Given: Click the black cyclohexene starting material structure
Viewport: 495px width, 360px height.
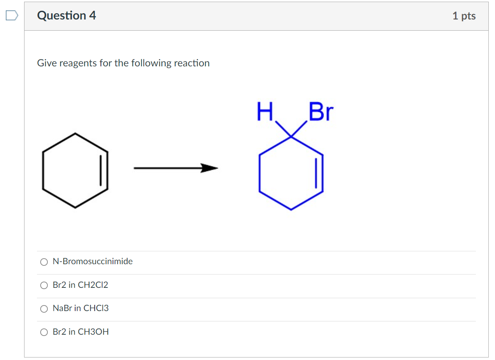Looking at the screenshot, I should (x=76, y=170).
